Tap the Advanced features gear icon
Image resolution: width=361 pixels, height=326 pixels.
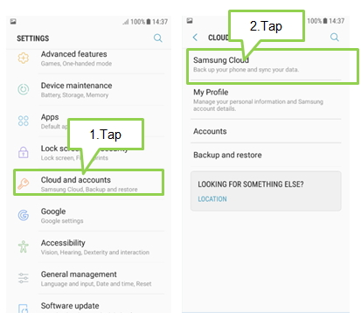coord(24,58)
